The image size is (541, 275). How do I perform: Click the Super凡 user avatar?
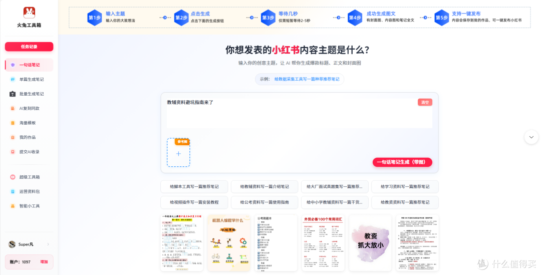pos(12,244)
